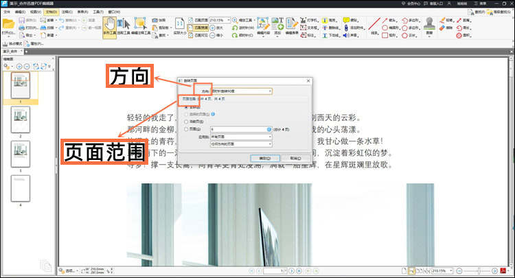Viewport: 515px width, 278px height.
Task: Open toolbar zoom percentage dropdown 210.15%
Action: [x=229, y=21]
